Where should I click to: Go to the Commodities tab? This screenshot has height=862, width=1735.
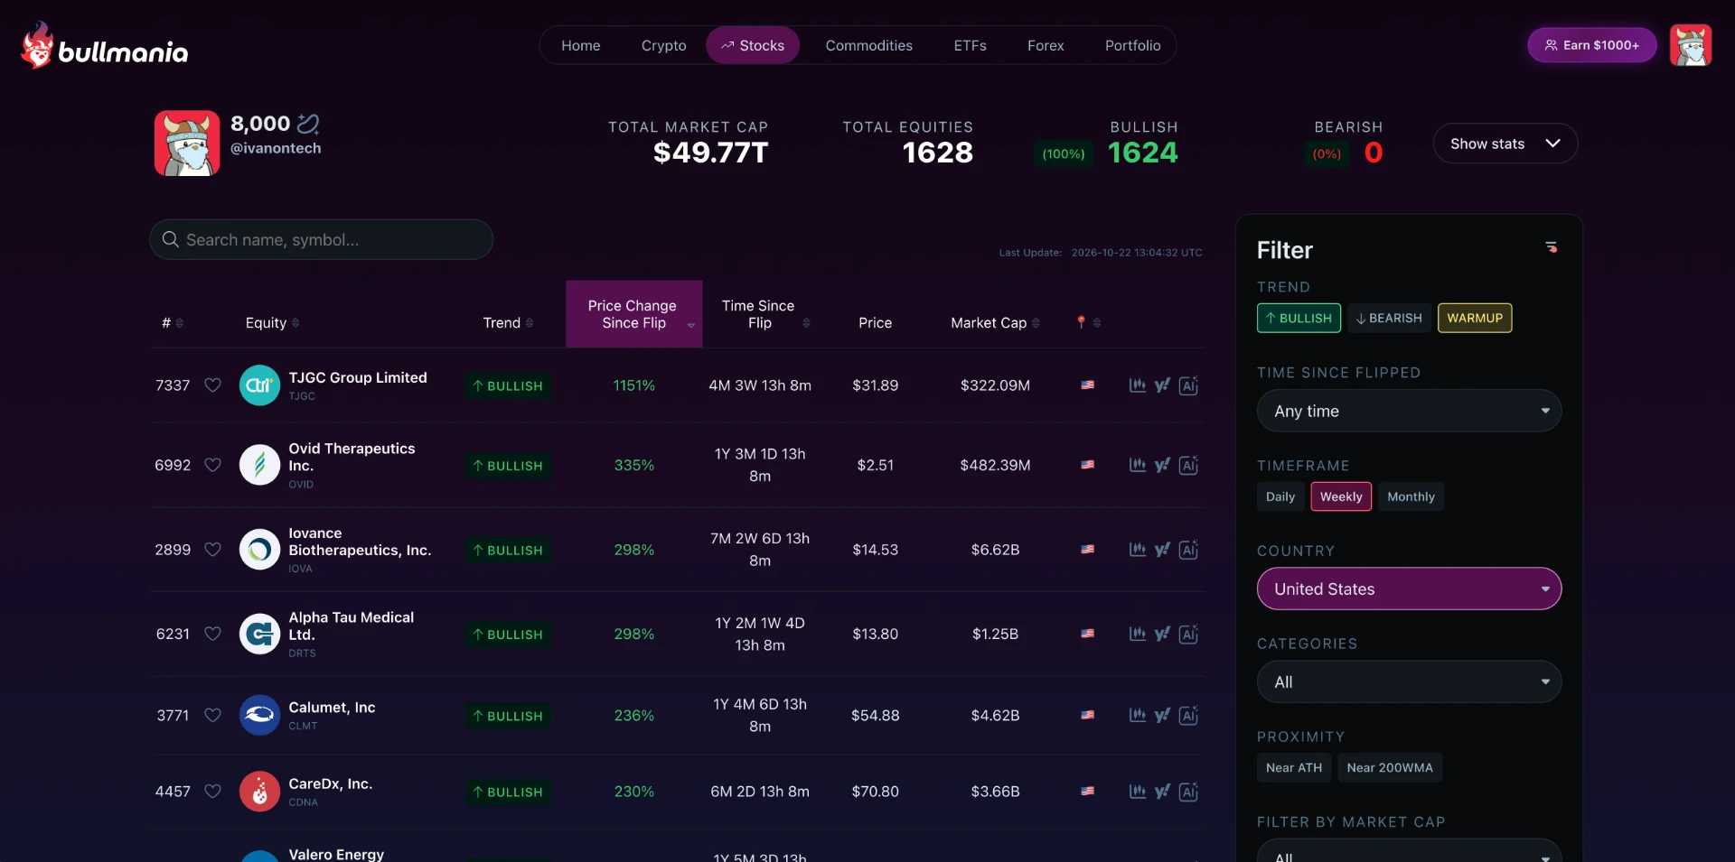(868, 45)
